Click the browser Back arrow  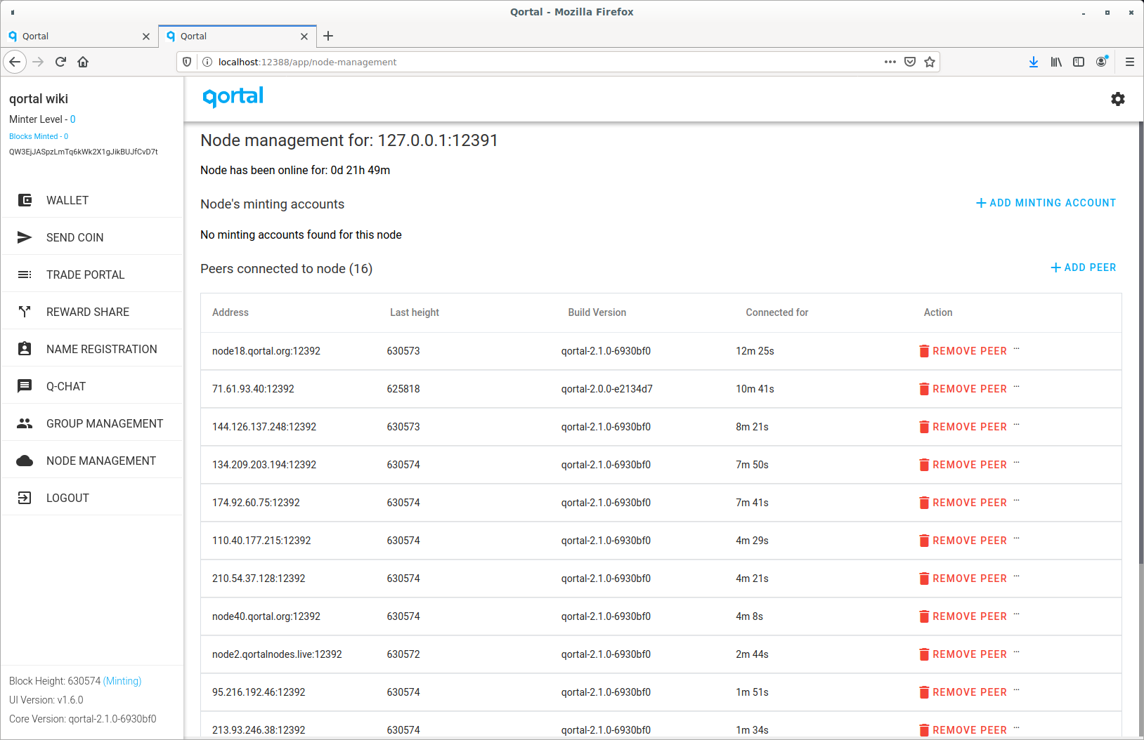15,62
